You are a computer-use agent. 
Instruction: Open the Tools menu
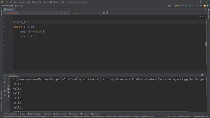point(46,2)
